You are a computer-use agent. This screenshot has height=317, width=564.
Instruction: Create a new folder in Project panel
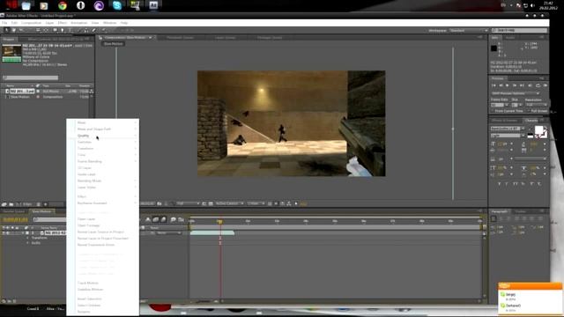coord(11,204)
